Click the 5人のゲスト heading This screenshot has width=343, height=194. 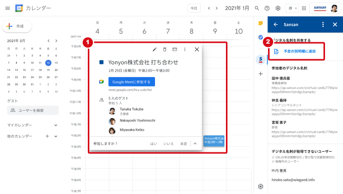click(x=118, y=98)
